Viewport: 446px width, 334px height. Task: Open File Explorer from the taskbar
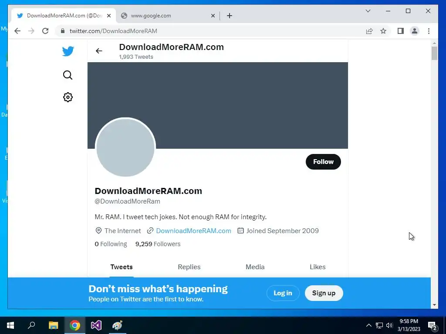[53, 325]
